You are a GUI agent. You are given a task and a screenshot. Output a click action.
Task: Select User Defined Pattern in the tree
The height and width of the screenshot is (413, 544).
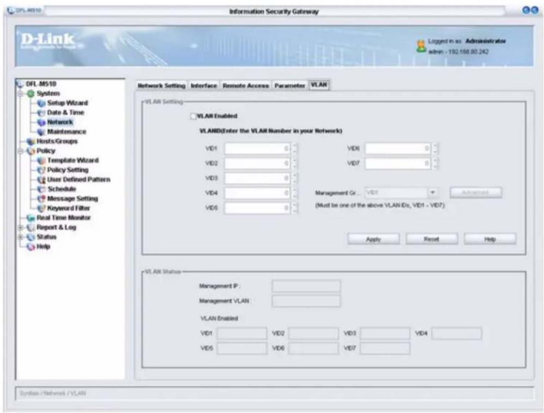(x=78, y=179)
